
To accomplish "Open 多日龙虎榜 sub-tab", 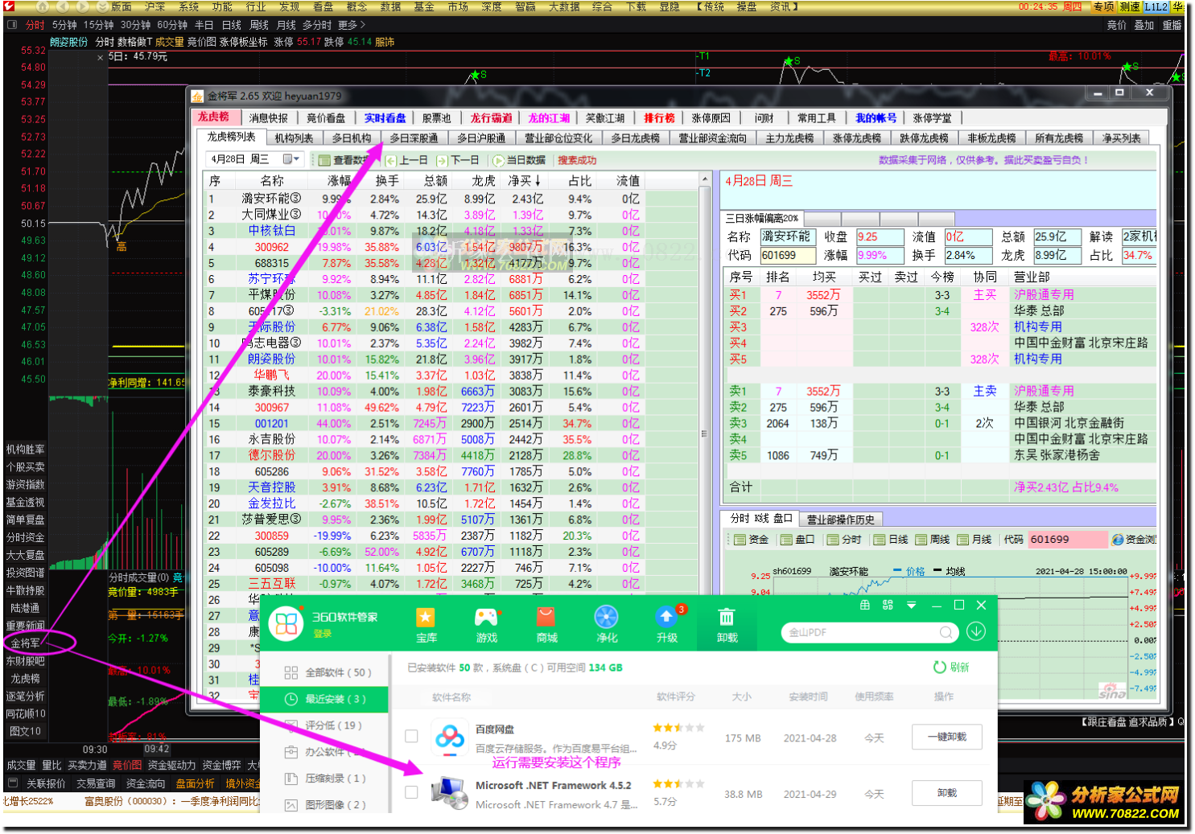I will 635,138.
